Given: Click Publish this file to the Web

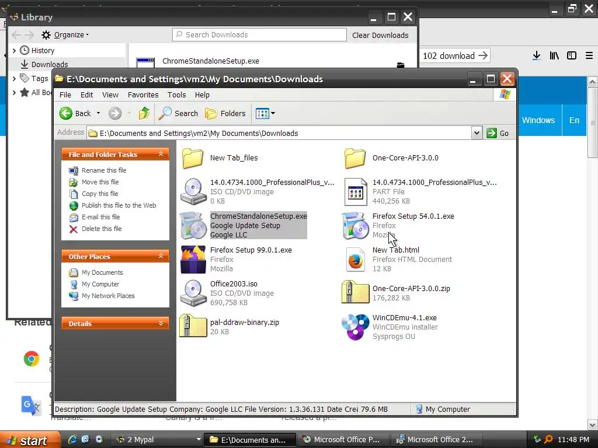Looking at the screenshot, I should tap(119, 205).
